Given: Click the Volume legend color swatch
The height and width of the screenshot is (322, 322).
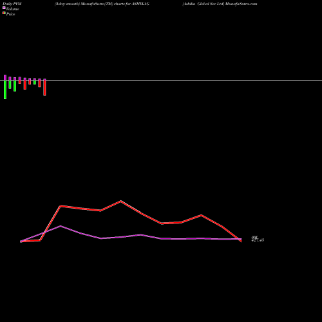Looking at the screenshot, I should point(4,8).
